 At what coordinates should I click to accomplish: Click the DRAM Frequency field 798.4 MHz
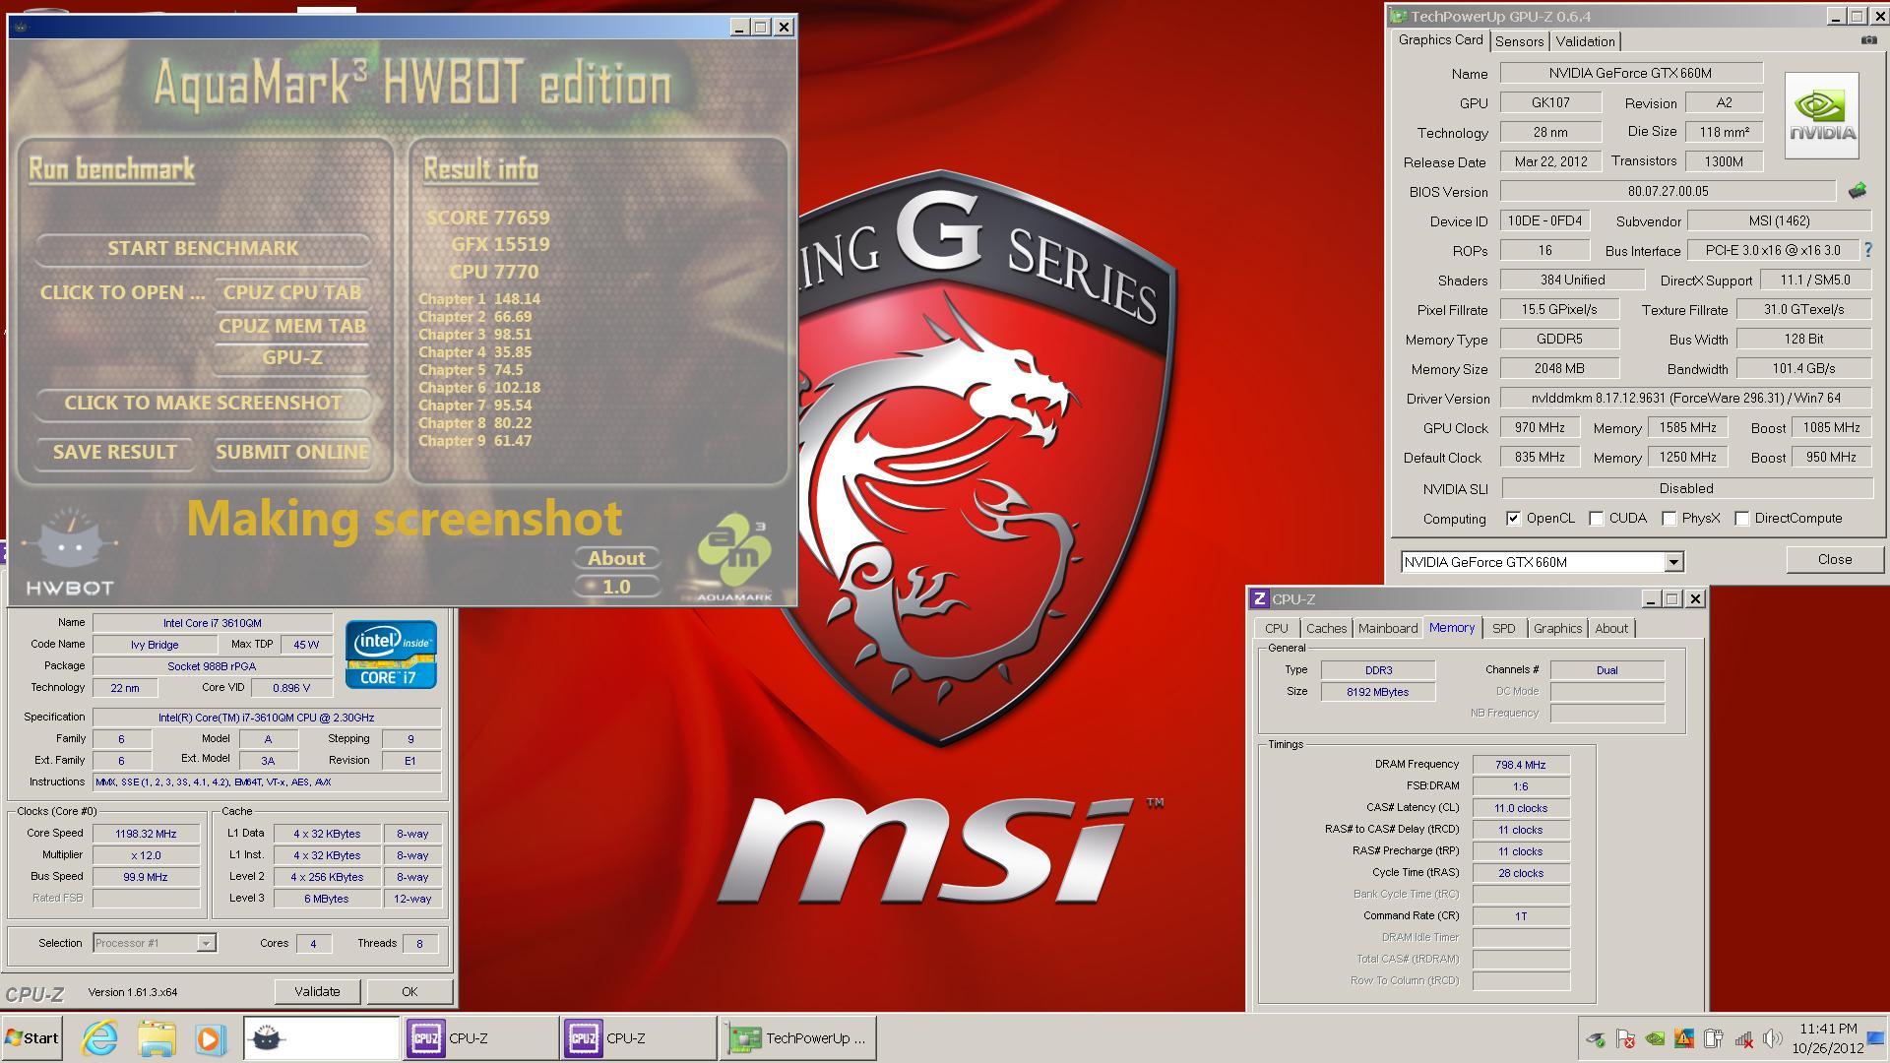(1520, 765)
